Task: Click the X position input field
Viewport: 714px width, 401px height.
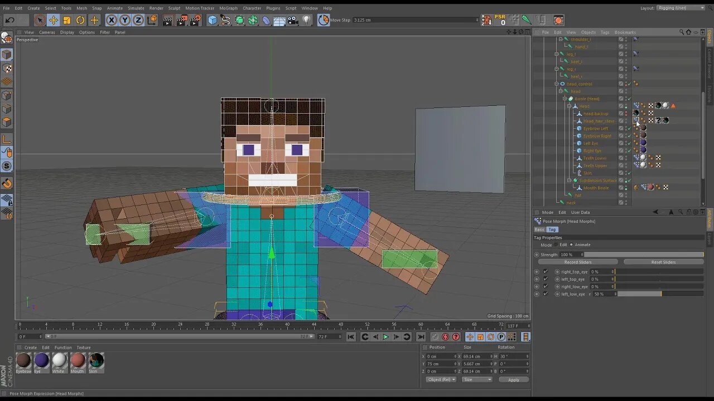Action: tap(442, 356)
